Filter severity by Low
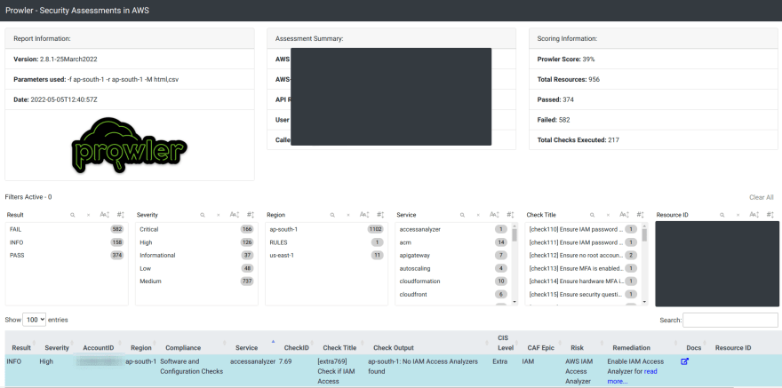The image size is (782, 388). 196,268
